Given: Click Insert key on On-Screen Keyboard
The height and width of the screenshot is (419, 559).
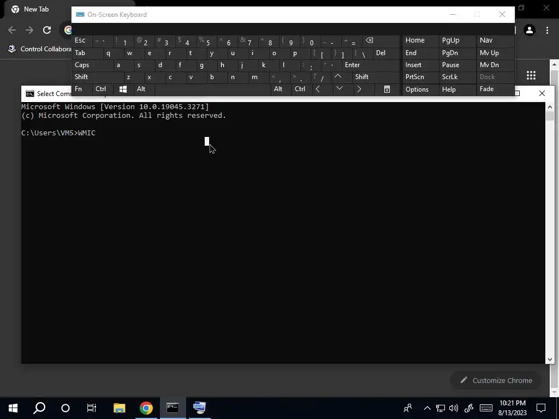Looking at the screenshot, I should [x=421, y=65].
